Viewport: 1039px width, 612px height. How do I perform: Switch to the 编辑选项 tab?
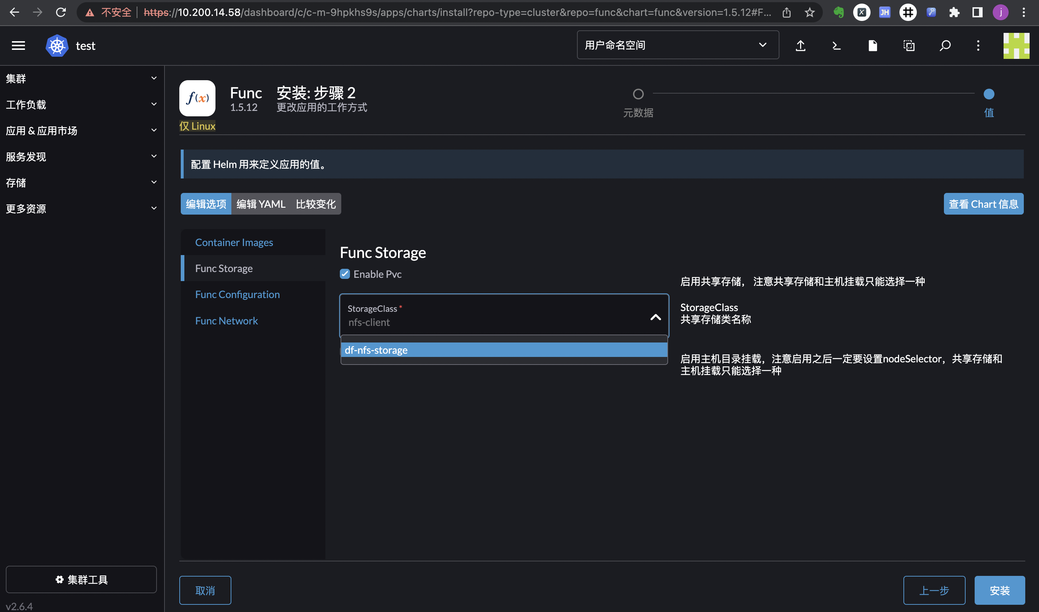click(x=206, y=204)
